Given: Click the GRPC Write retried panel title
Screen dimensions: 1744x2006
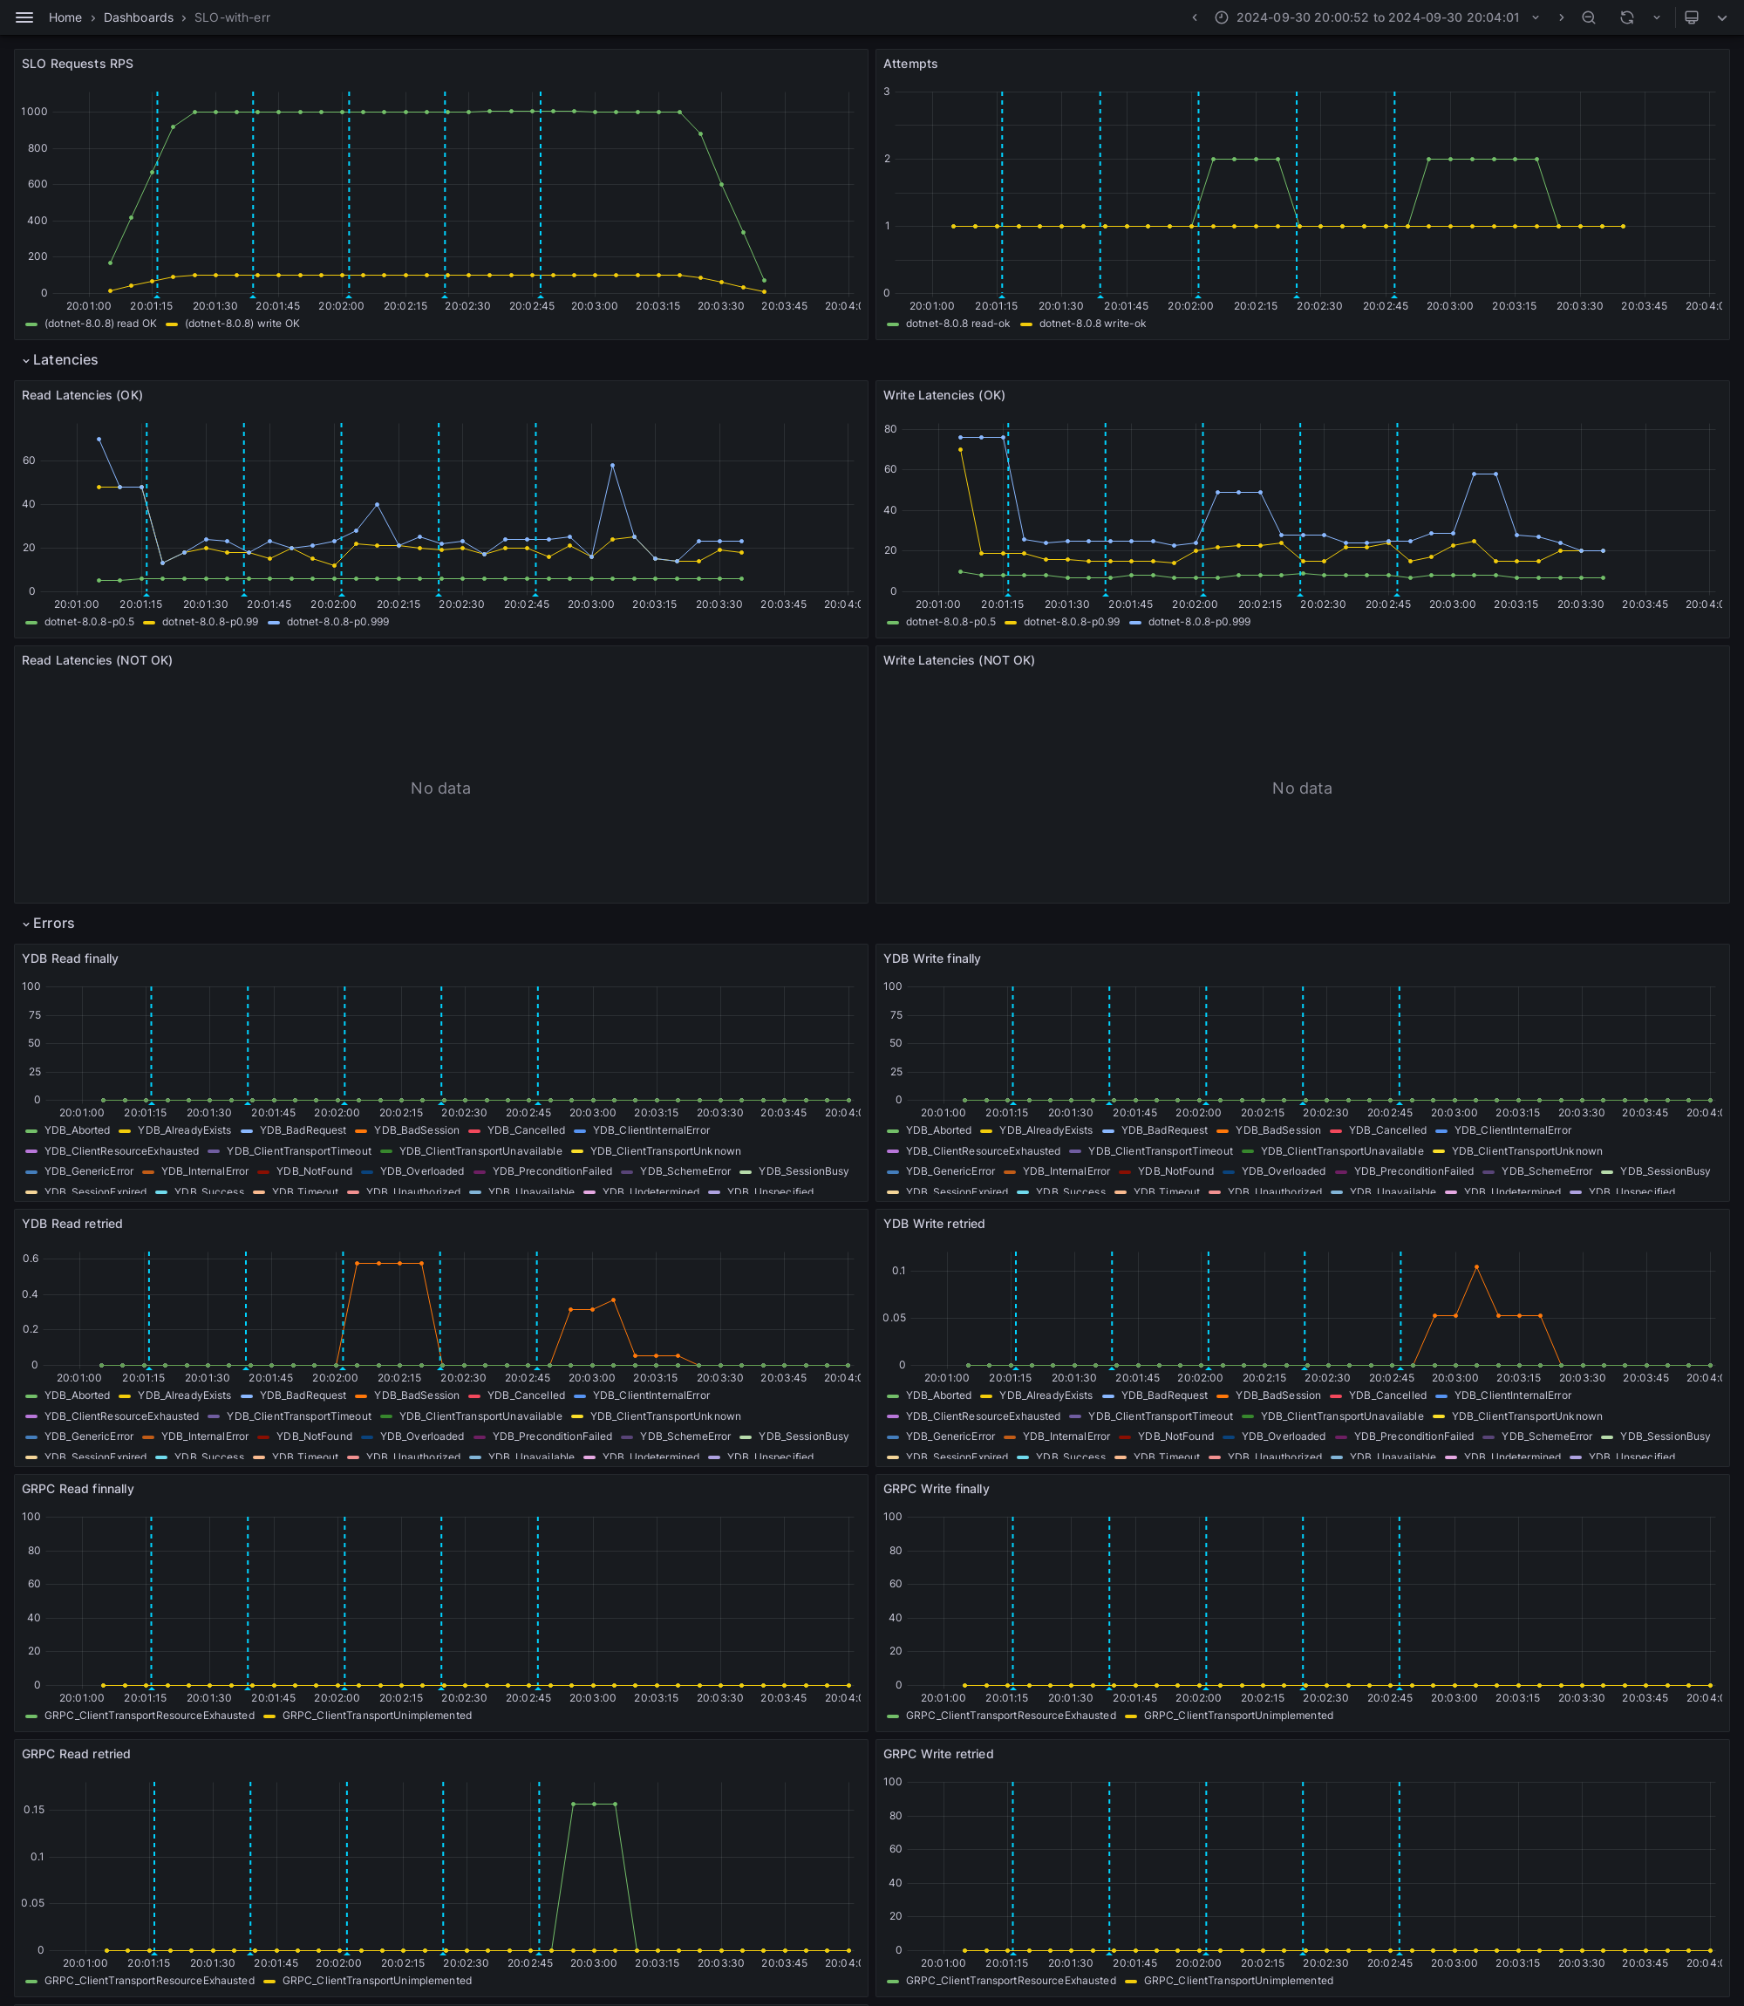Looking at the screenshot, I should point(938,1754).
